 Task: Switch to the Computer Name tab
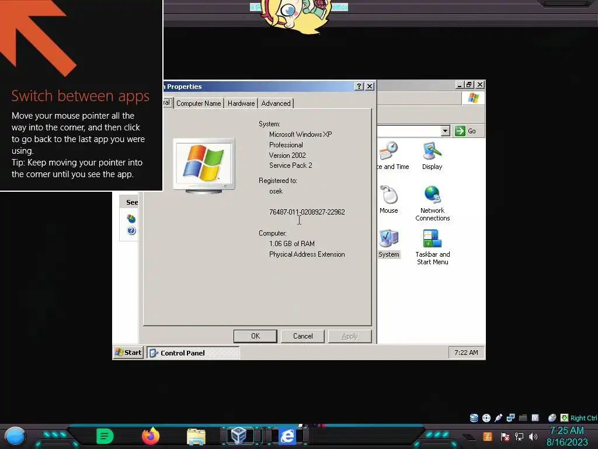tap(199, 103)
